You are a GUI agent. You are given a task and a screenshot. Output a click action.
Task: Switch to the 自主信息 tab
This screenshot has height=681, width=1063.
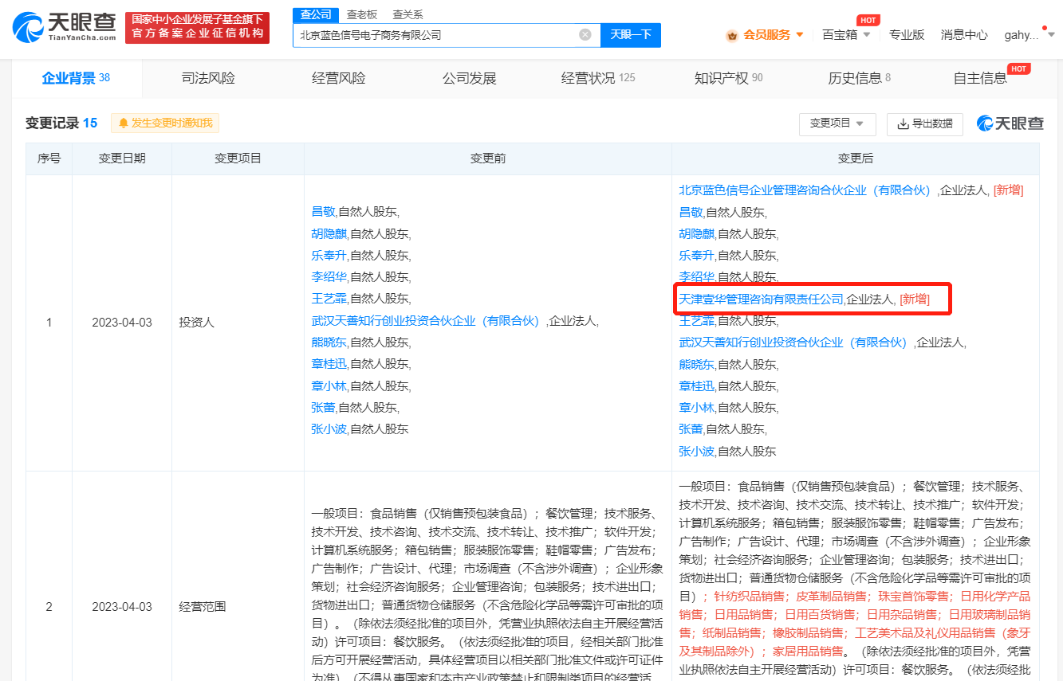pyautogui.click(x=980, y=78)
